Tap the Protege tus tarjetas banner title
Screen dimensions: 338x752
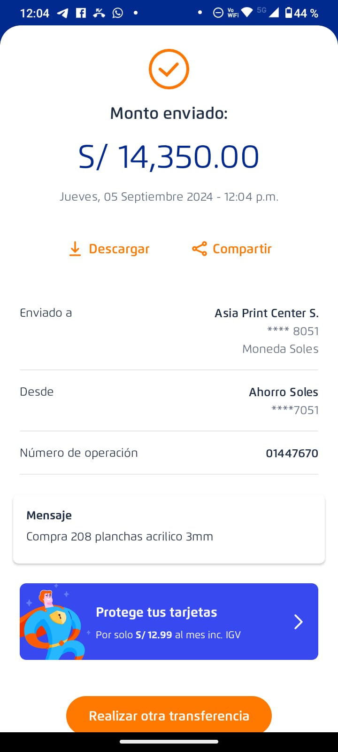[x=156, y=612]
